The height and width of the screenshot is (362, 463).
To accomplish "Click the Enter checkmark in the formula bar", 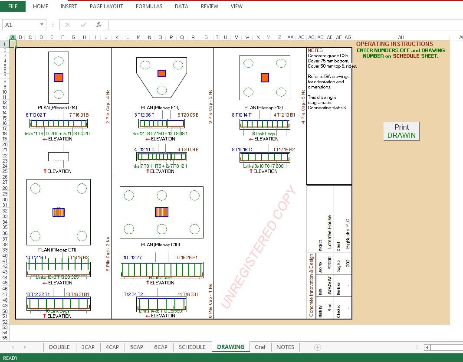I will 83,25.
